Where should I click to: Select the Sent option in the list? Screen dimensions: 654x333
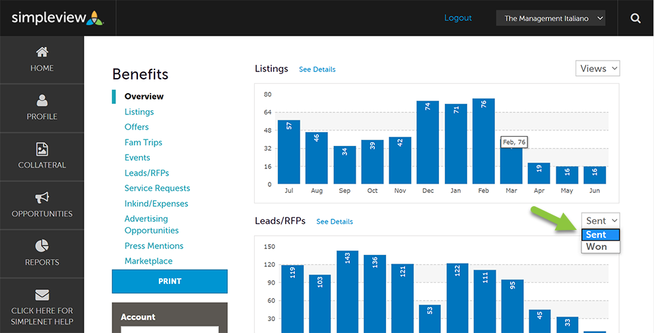coord(601,235)
